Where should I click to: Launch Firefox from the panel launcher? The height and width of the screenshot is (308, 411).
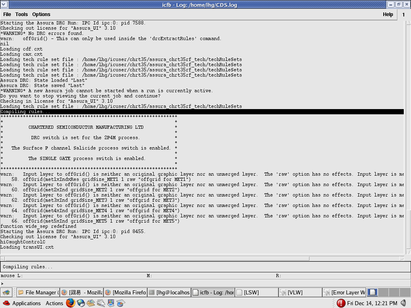tap(71, 303)
